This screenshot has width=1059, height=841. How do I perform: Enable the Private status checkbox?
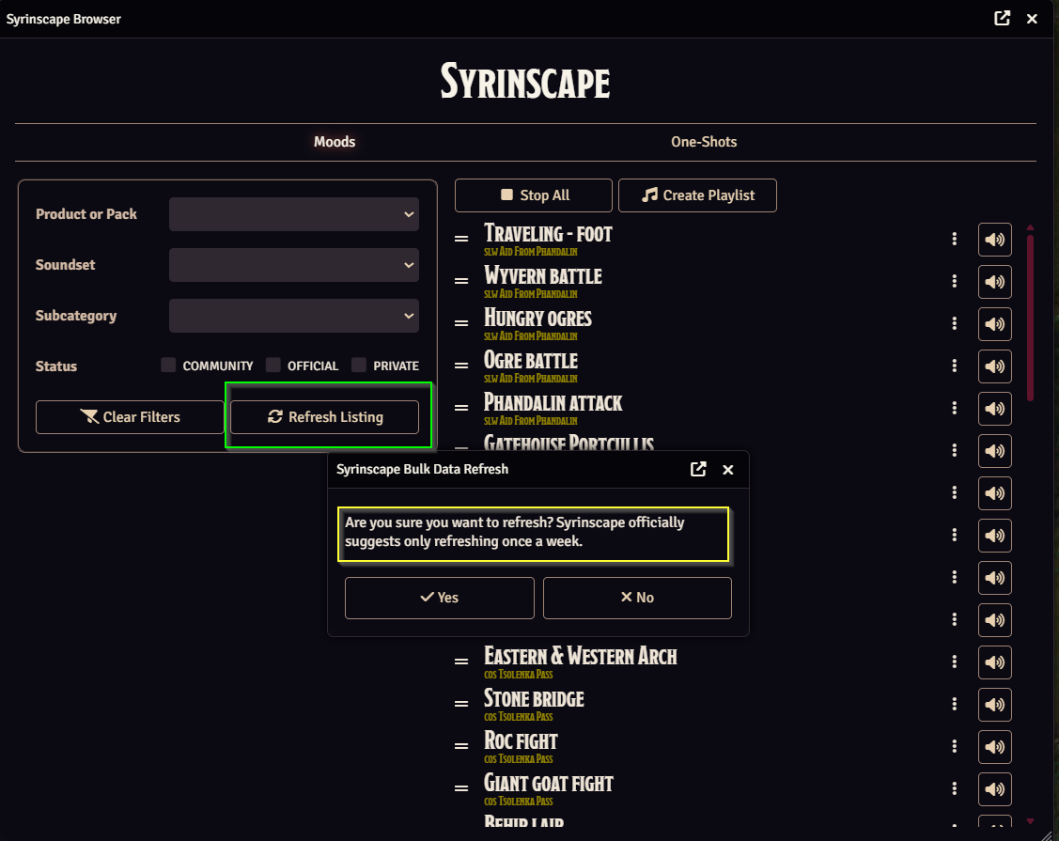click(x=359, y=366)
